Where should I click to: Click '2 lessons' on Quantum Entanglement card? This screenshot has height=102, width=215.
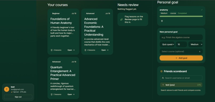[57, 94]
